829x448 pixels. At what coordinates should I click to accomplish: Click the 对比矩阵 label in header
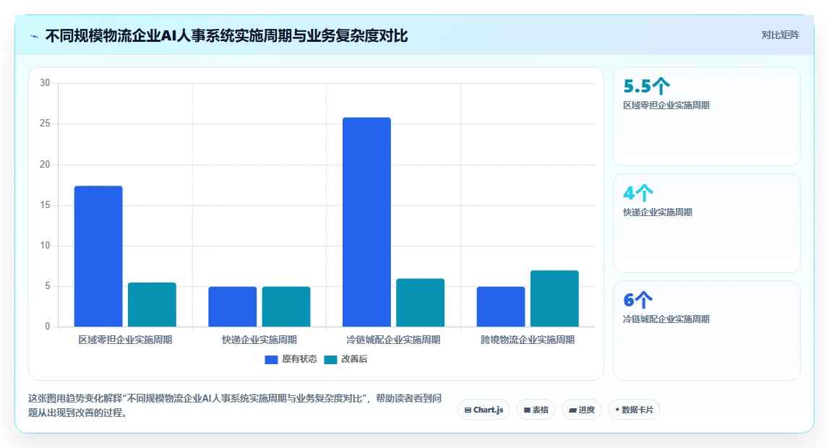780,35
